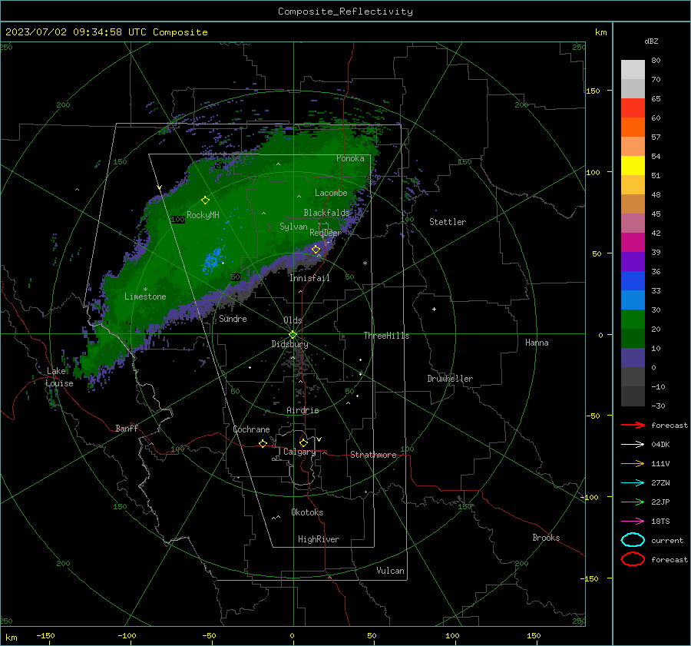691x646 pixels.
Task: Click the 'current' legend label
Action: tap(666, 540)
